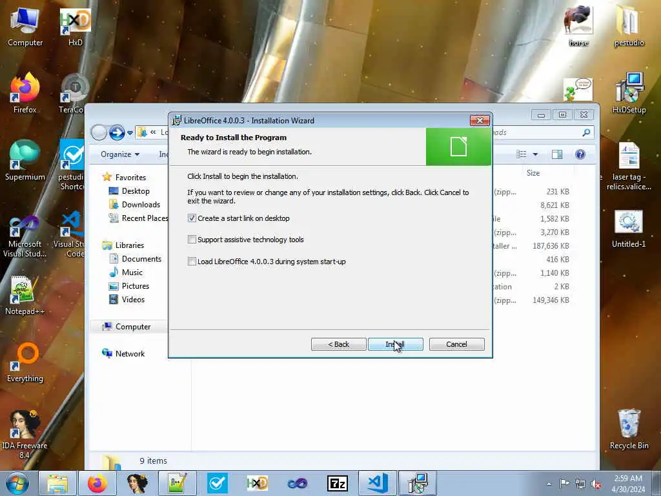Toggle the preview pane icon in Explorer
Image resolution: width=661 pixels, height=496 pixels.
[557, 154]
